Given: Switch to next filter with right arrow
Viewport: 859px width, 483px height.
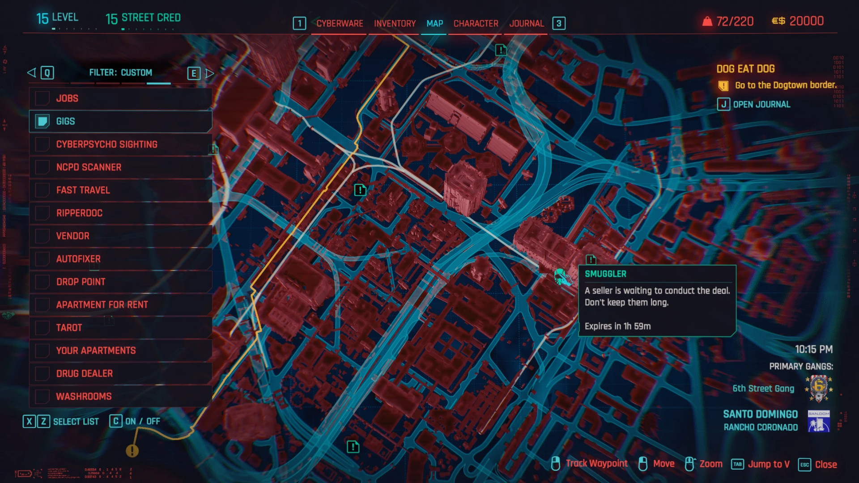Looking at the screenshot, I should 210,73.
